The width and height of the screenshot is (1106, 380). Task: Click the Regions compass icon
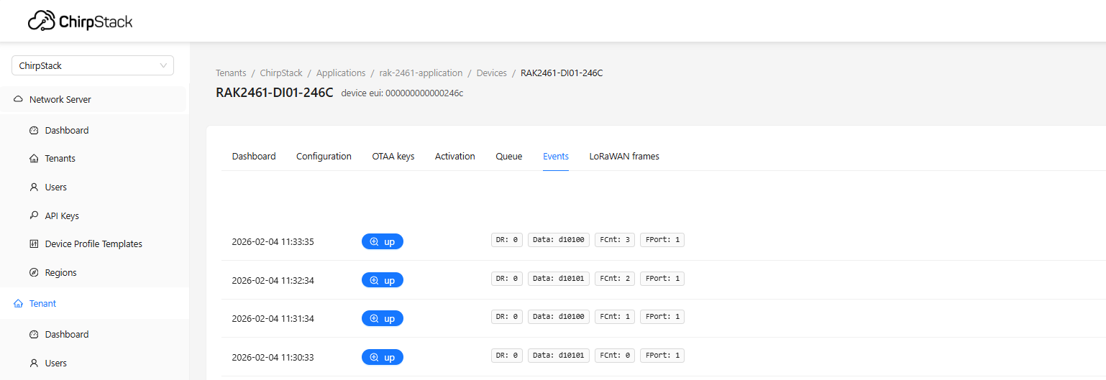point(34,273)
